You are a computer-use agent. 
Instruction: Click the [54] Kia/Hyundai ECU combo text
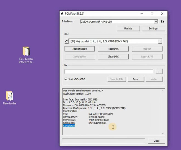[x=99, y=41]
